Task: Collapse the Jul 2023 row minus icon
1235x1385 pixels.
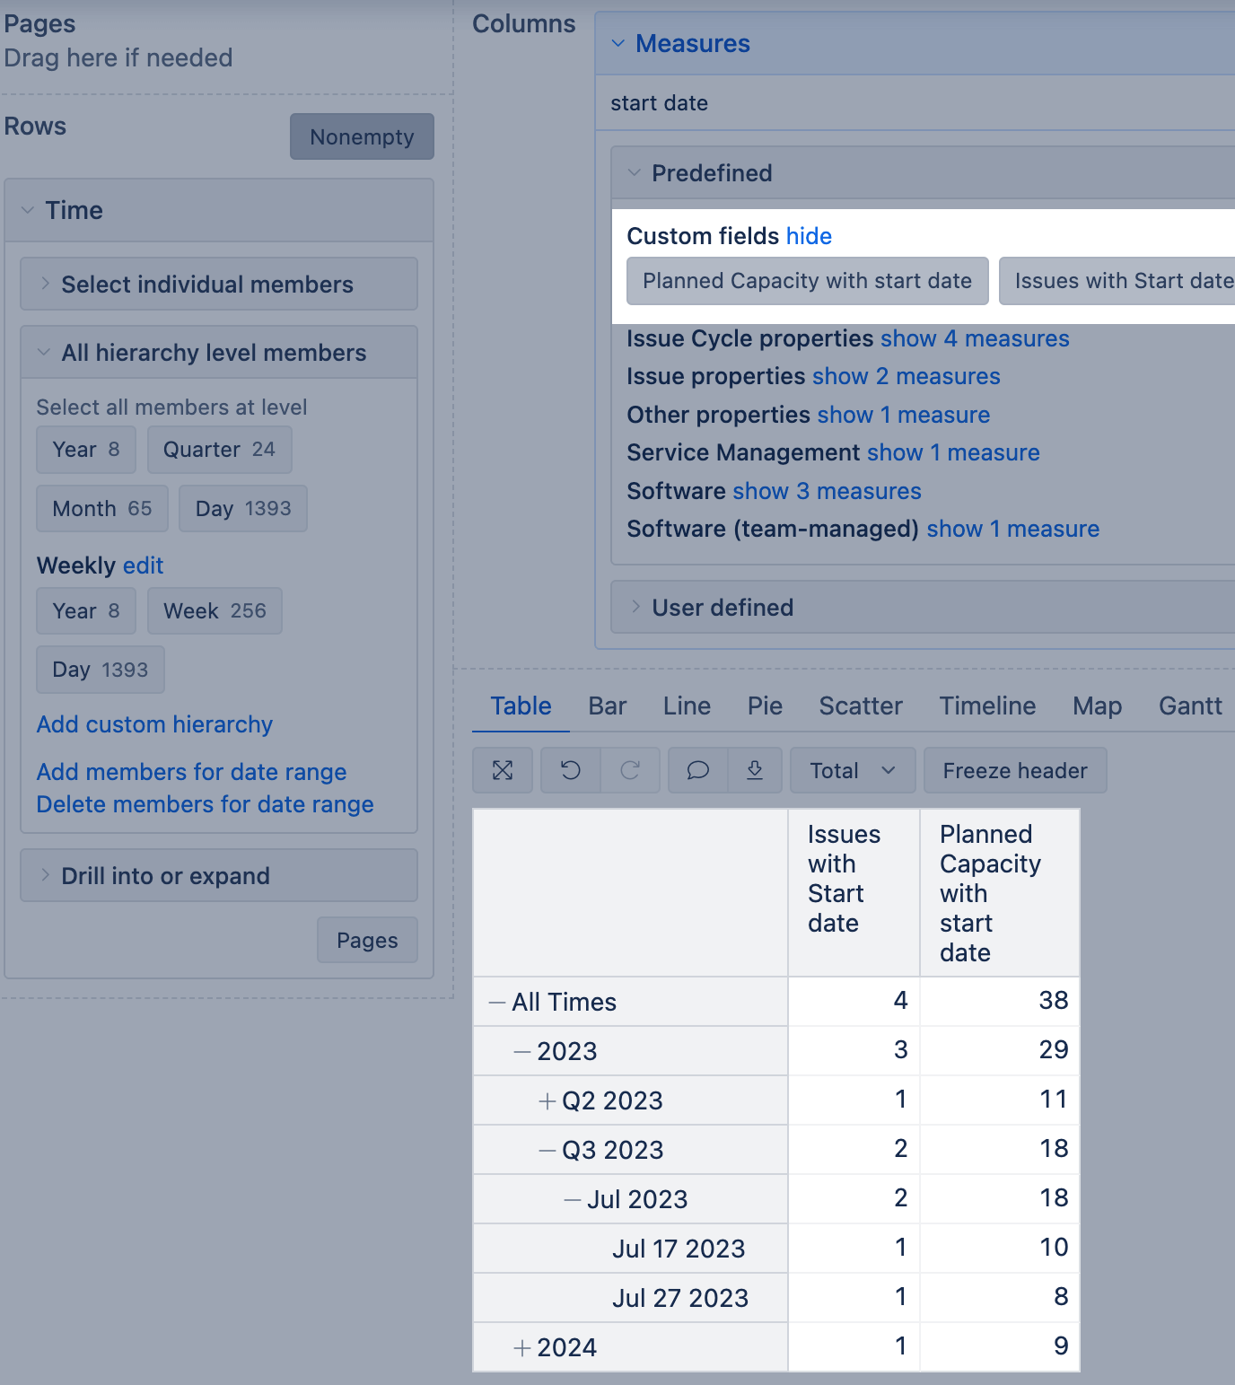Action: click(x=572, y=1200)
